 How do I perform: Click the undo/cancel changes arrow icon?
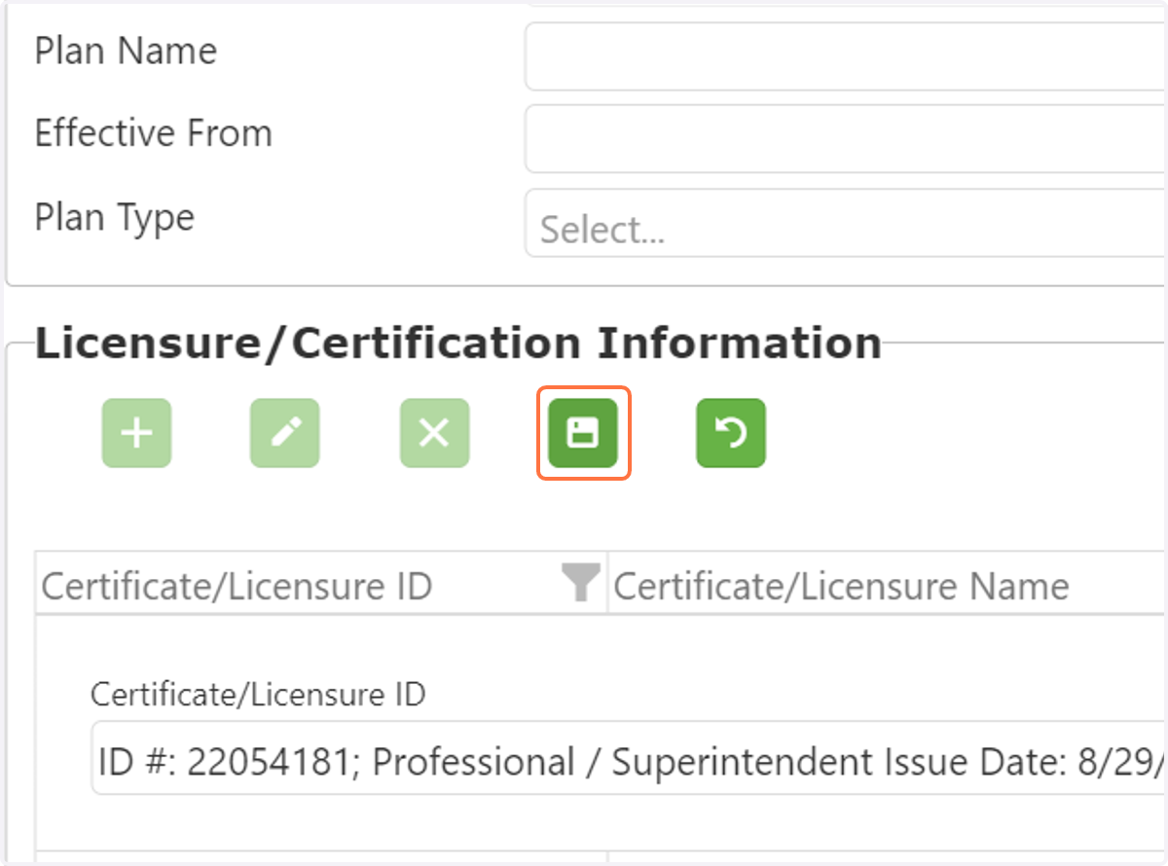click(x=731, y=433)
